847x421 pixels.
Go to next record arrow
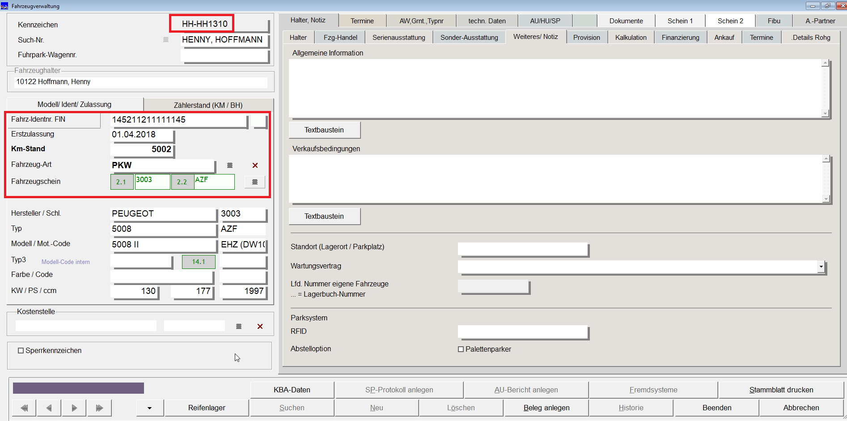click(74, 408)
